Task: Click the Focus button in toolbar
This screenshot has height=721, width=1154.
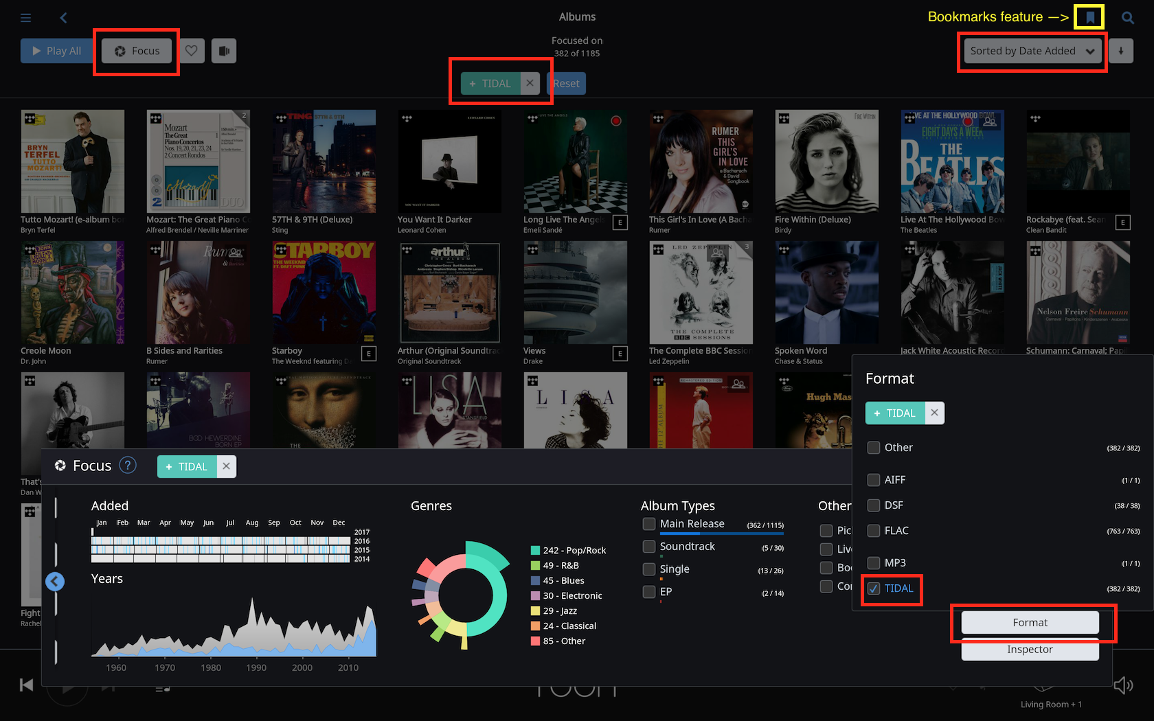Action: pos(137,51)
